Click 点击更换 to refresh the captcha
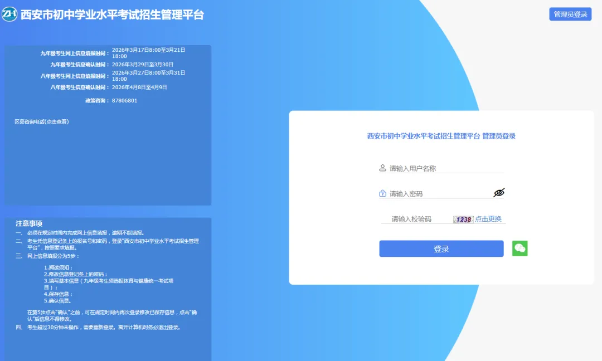 (x=489, y=218)
